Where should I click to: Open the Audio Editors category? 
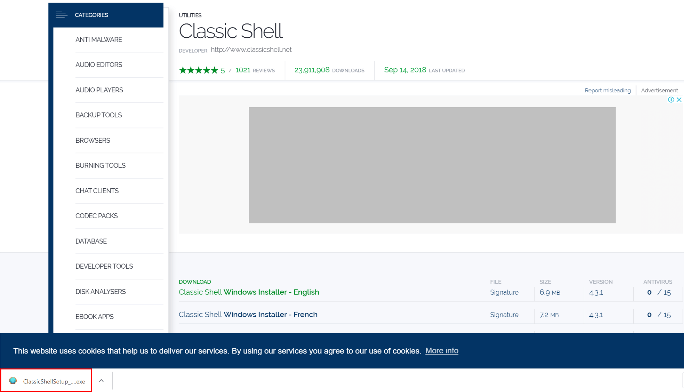(99, 65)
